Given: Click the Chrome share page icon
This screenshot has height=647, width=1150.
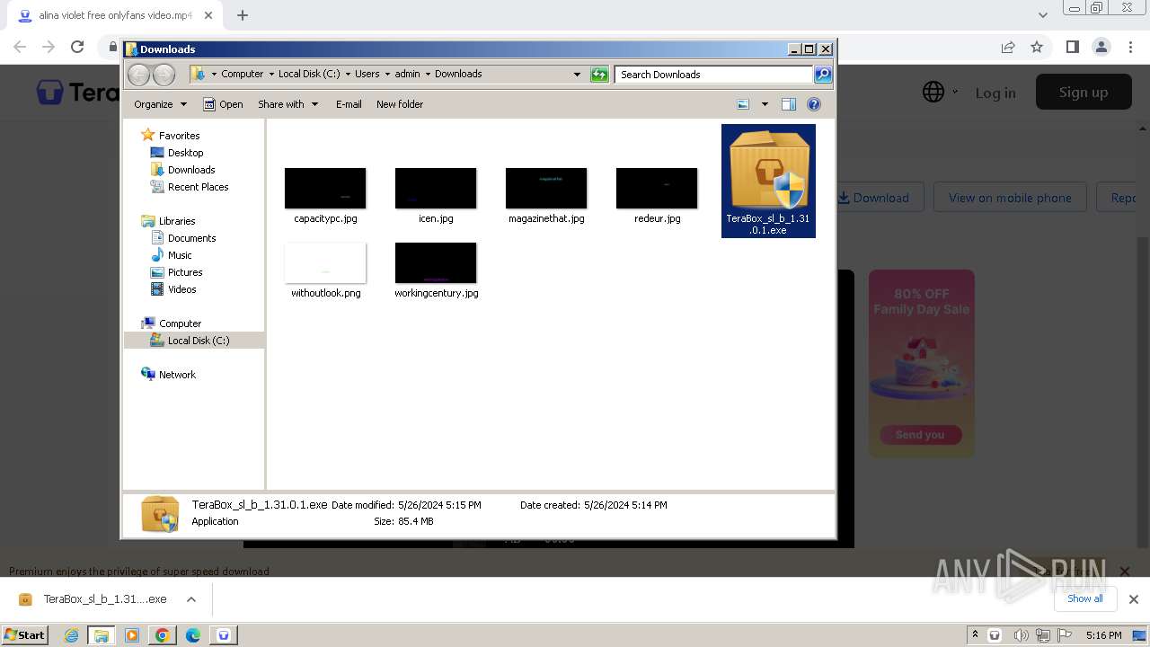Looking at the screenshot, I should (x=1008, y=47).
